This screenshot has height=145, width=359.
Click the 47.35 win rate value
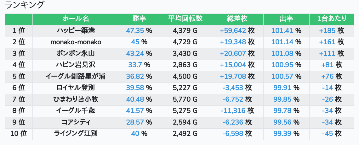135,30
